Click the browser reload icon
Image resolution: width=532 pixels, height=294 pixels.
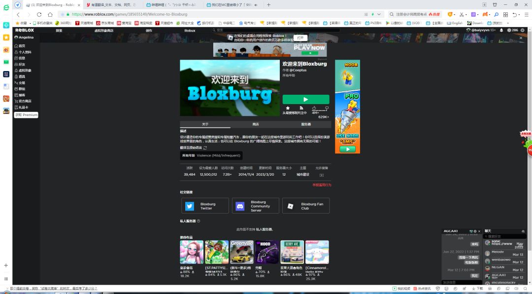[x=39, y=15]
